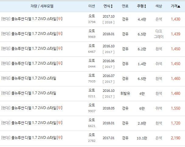The width and height of the screenshot is (185, 147).
Task: Click the [무] badge in plate 0444 row
Action: tap(59, 63)
